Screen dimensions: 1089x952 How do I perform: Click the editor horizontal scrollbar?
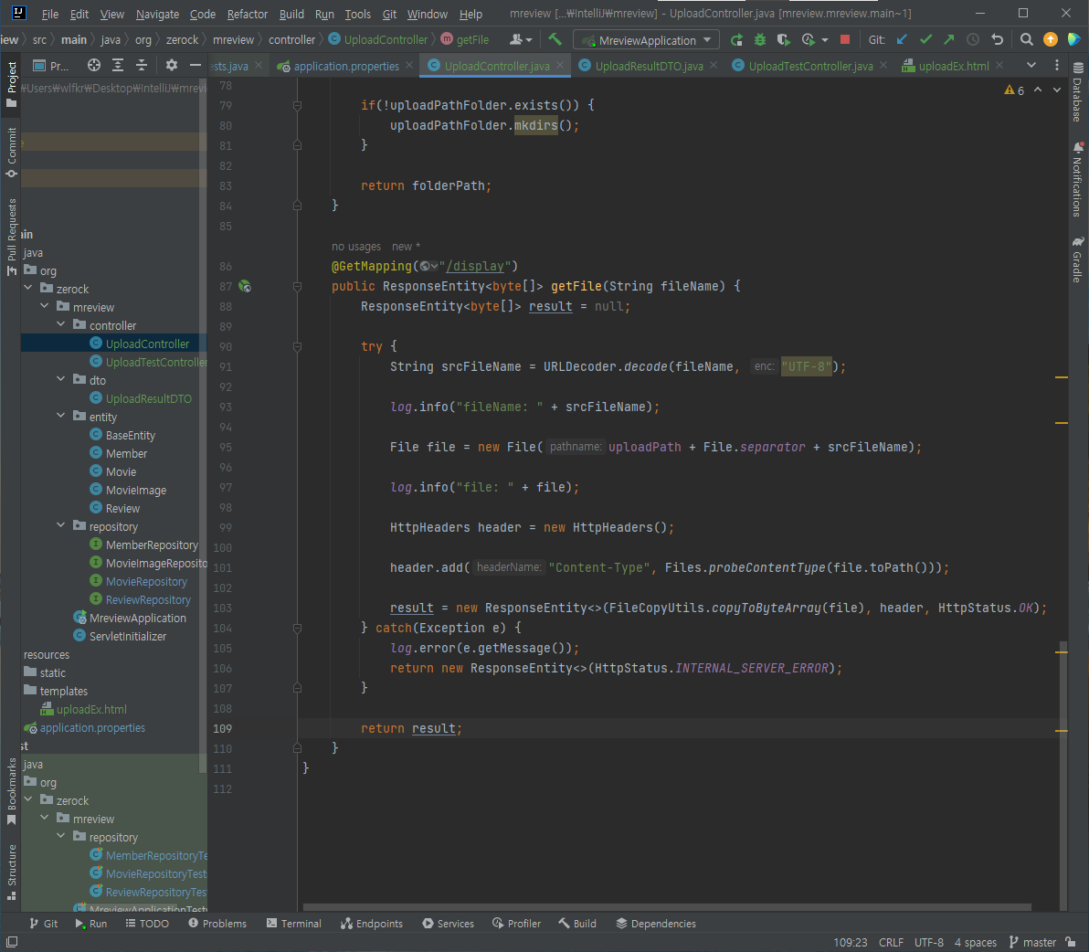(x=667, y=907)
